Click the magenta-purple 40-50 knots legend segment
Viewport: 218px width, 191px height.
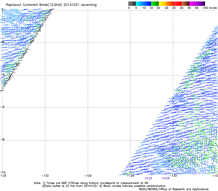tap(197, 4)
